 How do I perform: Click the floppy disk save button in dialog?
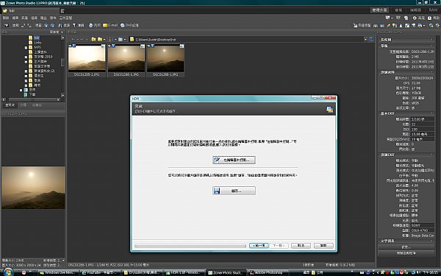point(234,191)
